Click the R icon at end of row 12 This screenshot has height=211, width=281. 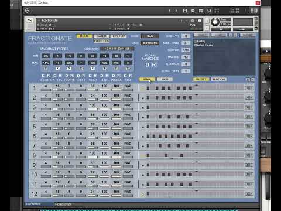252,193
